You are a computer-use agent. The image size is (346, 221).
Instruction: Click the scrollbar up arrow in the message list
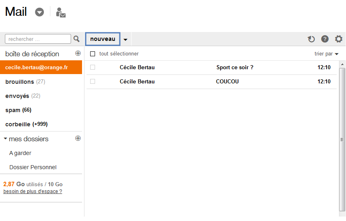(342, 64)
